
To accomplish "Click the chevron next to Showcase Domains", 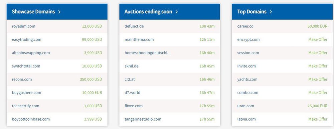I will [59, 12].
